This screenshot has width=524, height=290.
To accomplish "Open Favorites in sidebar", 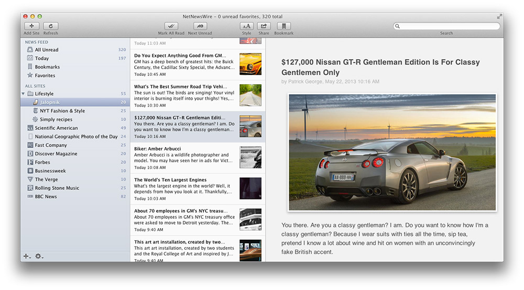I will click(76, 75).
